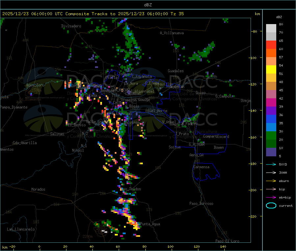Screen dimensions: 296x251
Task: Click the 'Paso_Barroso' map label
Action: [x=201, y=204]
